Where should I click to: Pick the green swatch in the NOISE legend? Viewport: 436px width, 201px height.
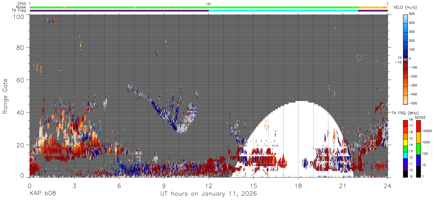(x=418, y=149)
